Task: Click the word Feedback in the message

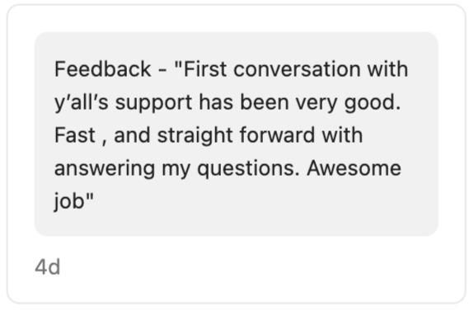Action: click(x=102, y=69)
